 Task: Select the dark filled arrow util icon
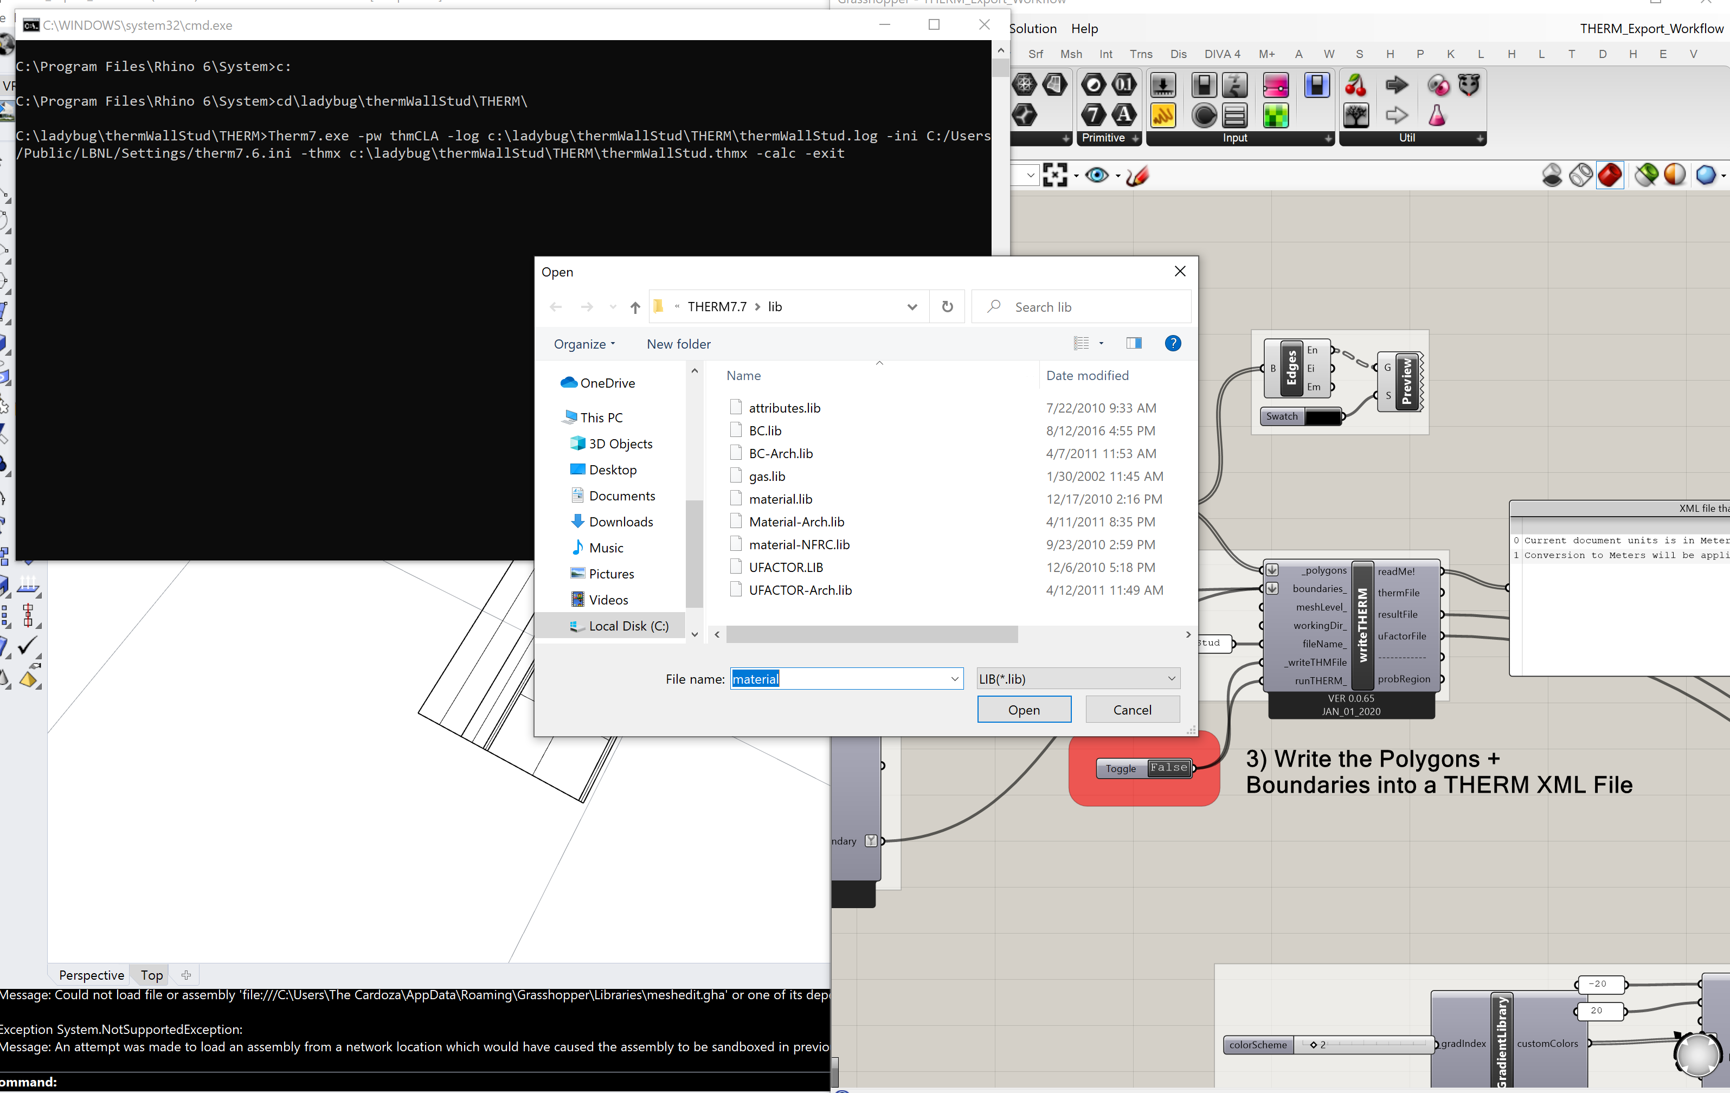point(1397,85)
